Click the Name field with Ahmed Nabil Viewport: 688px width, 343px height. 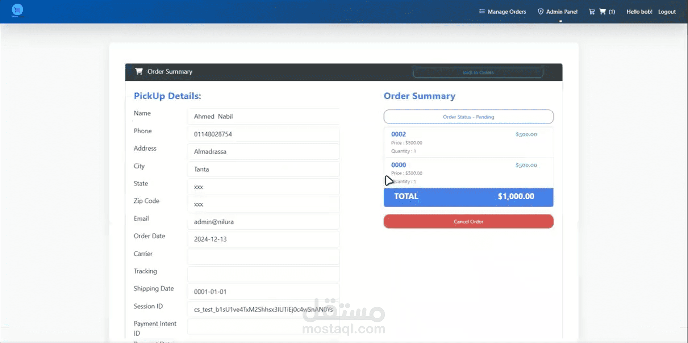click(263, 116)
